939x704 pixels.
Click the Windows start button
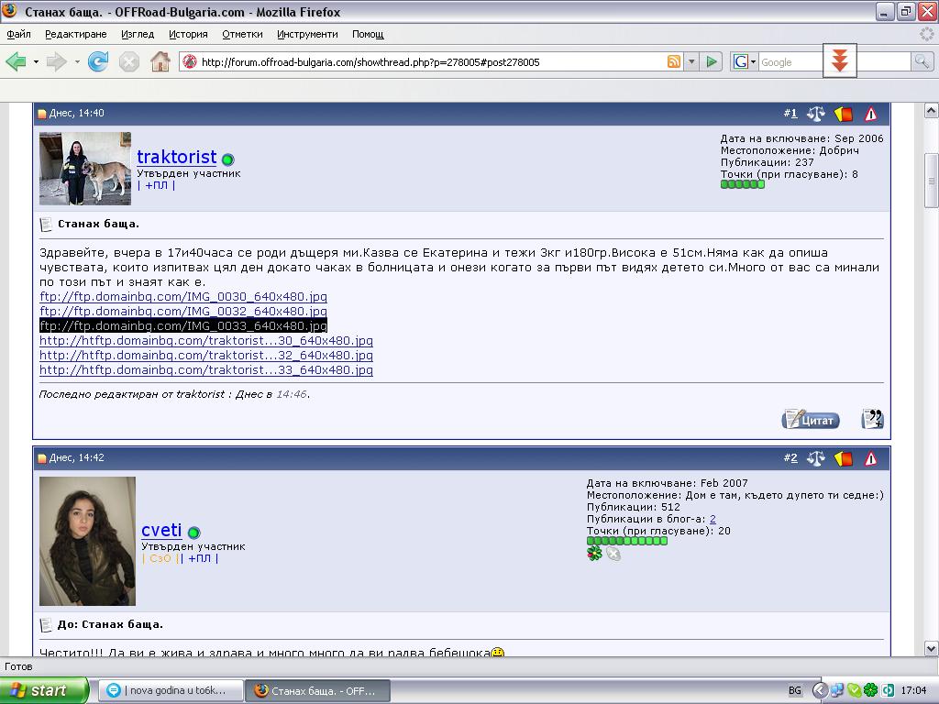click(x=44, y=690)
